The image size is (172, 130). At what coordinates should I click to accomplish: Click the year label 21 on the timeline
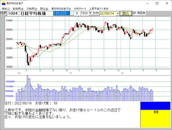click(x=71, y=73)
